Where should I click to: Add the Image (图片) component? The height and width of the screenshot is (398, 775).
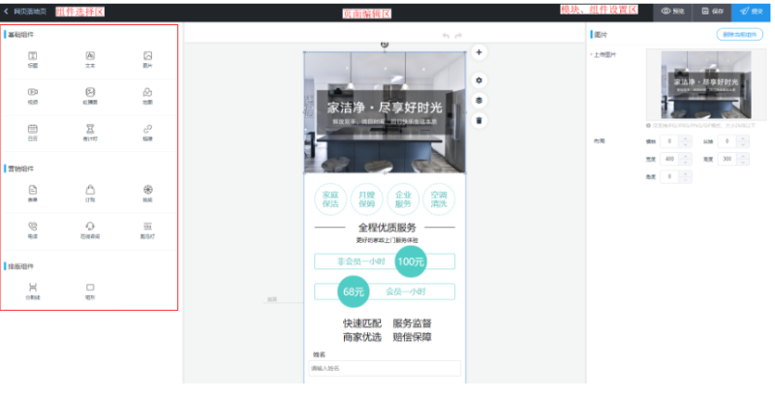point(147,59)
